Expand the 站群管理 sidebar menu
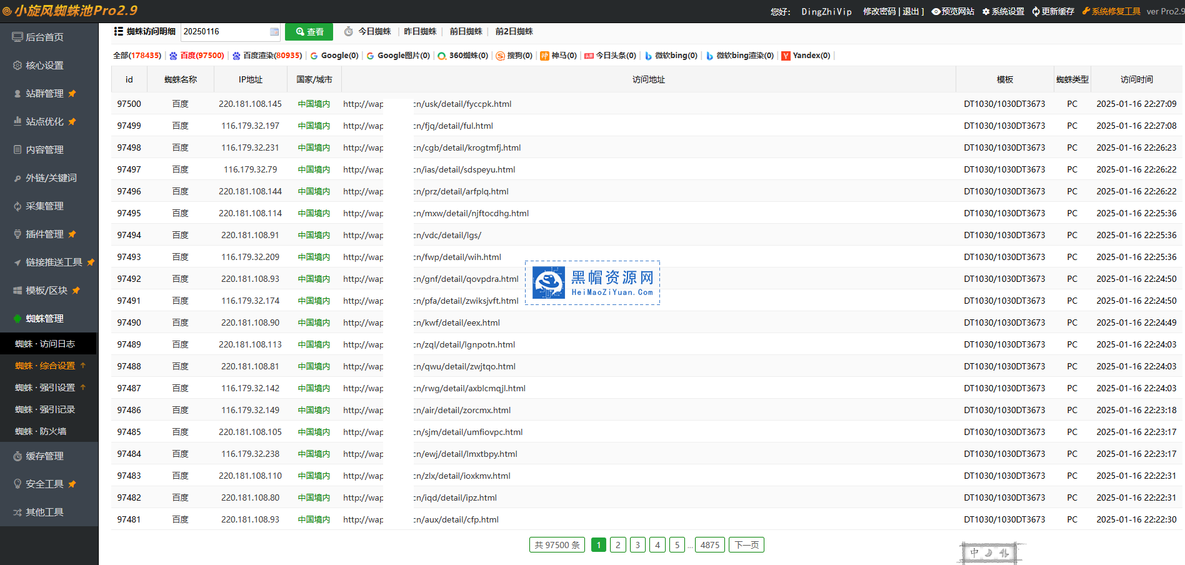The height and width of the screenshot is (565, 1185). pyautogui.click(x=44, y=94)
